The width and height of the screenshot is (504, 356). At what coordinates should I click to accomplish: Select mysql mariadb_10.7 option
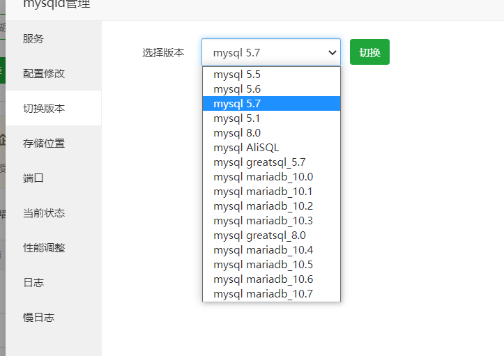pos(271,294)
